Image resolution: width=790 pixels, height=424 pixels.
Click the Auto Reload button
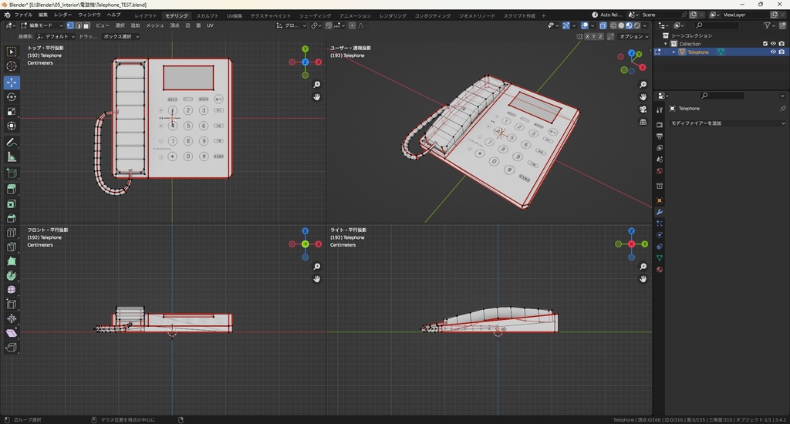tap(607, 15)
